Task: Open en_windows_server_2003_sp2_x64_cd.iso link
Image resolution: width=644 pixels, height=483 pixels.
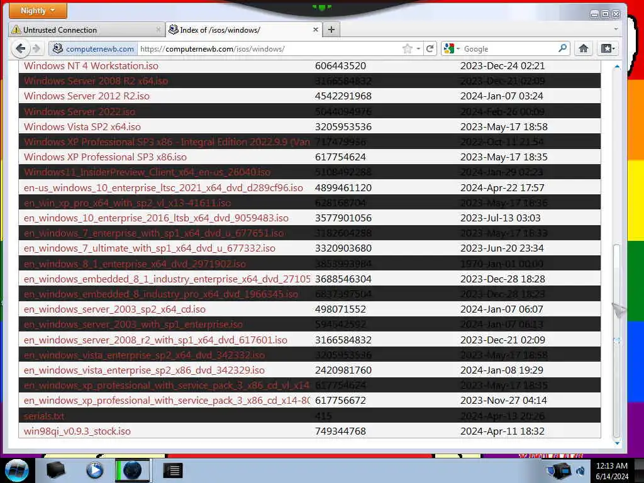Action: pos(114,309)
